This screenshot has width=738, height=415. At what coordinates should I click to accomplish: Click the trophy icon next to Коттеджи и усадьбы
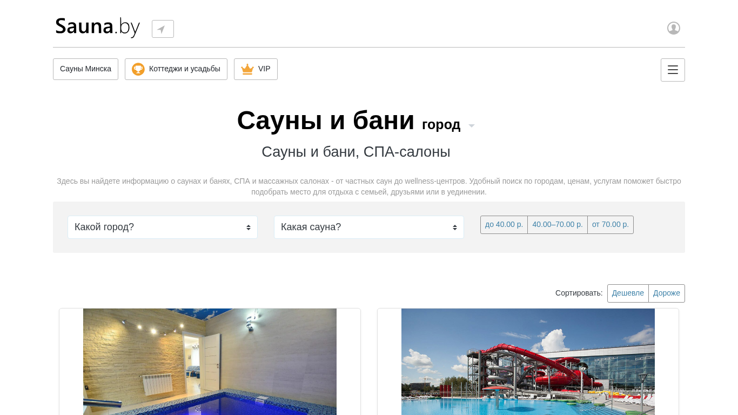[138, 69]
